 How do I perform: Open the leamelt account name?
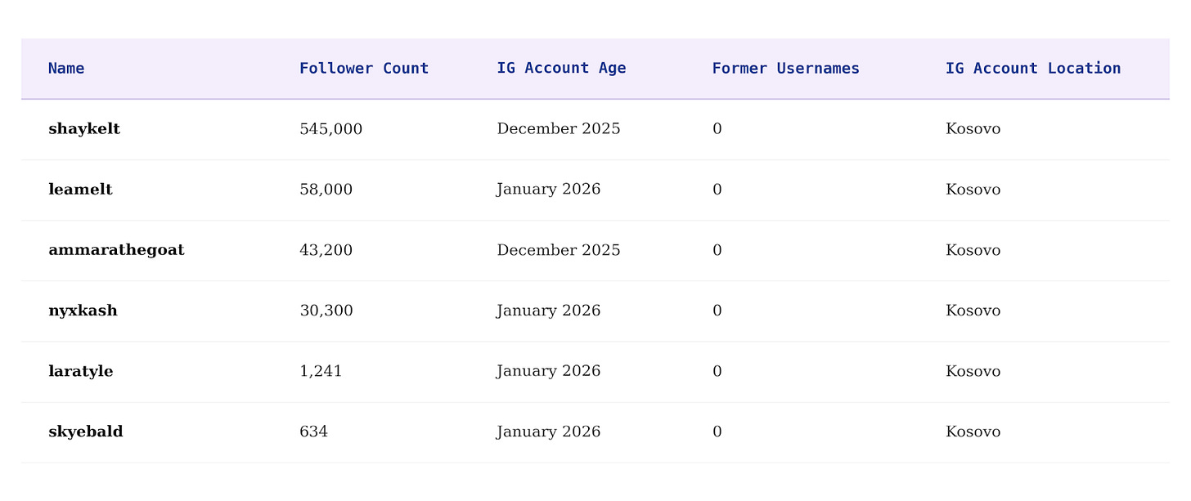click(80, 190)
